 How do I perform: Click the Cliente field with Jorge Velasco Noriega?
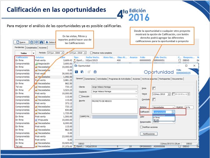[115, 87]
